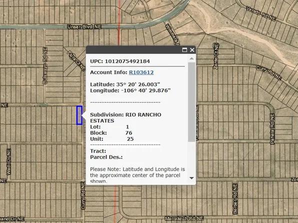Open account link R103612
Screen dimensions: 298x223
coord(141,72)
